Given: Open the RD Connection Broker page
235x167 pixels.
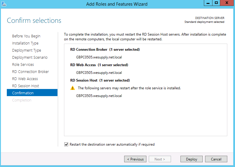Looking at the screenshot, I should pyautogui.click(x=31, y=71).
